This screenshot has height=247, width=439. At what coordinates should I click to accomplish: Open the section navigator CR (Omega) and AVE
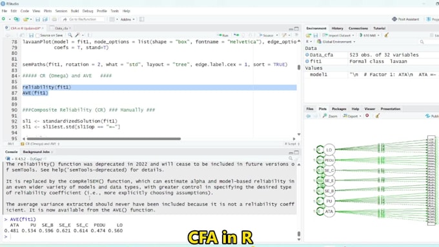click(x=40, y=144)
